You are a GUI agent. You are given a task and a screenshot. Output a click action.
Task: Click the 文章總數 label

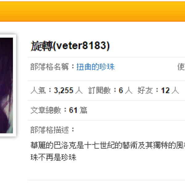[46, 110]
